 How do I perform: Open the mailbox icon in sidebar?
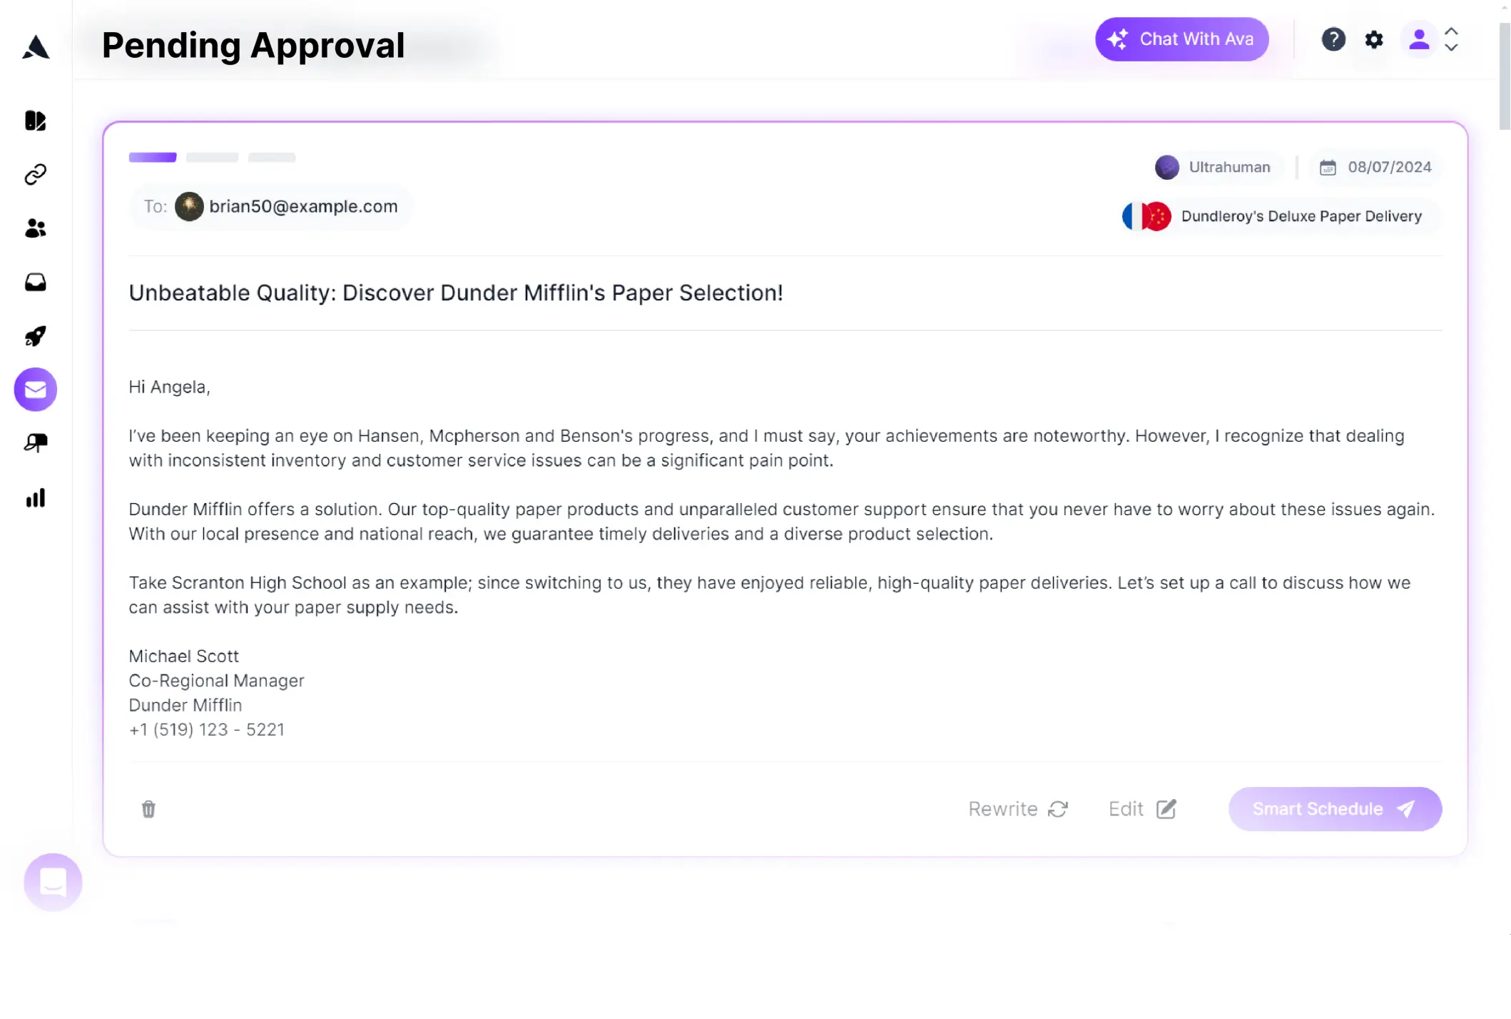pyautogui.click(x=36, y=443)
